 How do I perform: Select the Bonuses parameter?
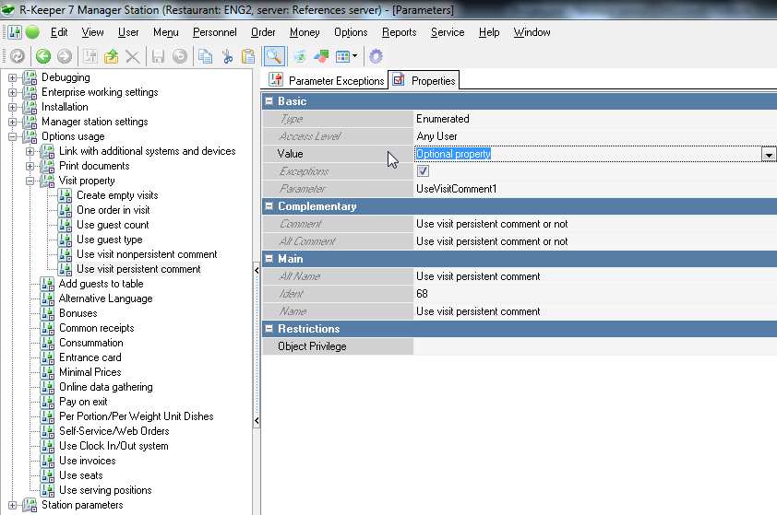click(x=78, y=313)
